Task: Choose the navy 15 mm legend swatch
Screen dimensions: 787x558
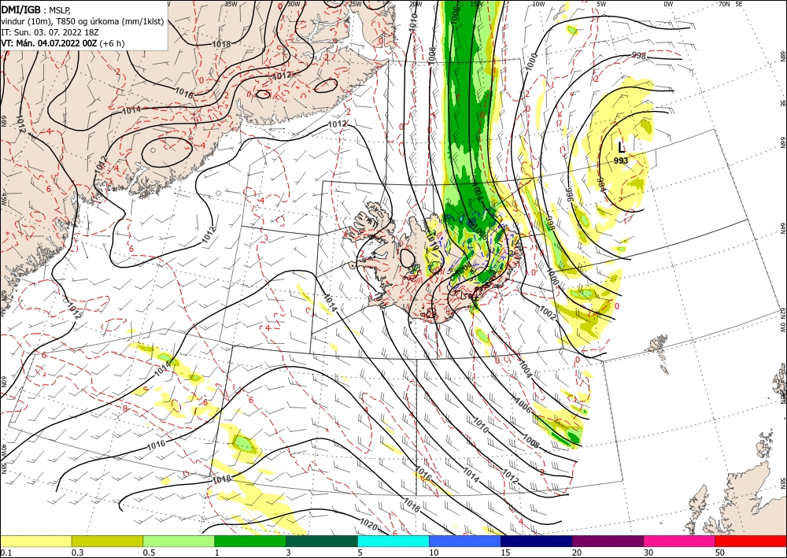Action: (x=537, y=541)
